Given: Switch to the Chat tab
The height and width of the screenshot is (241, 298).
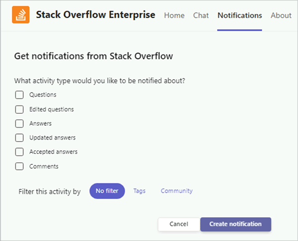Looking at the screenshot, I should pyautogui.click(x=201, y=15).
